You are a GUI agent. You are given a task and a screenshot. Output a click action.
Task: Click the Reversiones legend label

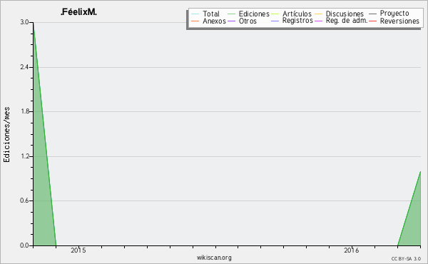(x=399, y=21)
